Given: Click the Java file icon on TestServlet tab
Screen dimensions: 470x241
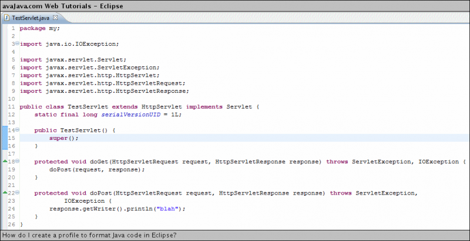Looking at the screenshot, I should point(7,18).
